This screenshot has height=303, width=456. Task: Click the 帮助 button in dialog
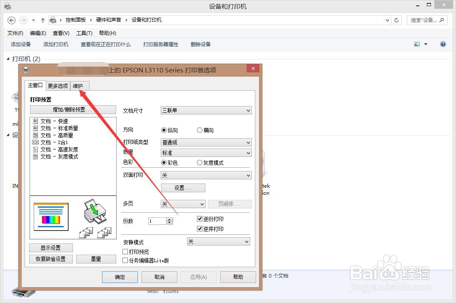tap(238, 277)
